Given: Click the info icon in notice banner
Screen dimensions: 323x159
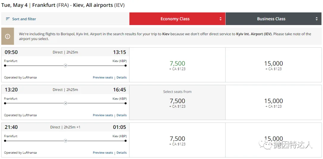Looking at the screenshot, I should click(x=7, y=36).
